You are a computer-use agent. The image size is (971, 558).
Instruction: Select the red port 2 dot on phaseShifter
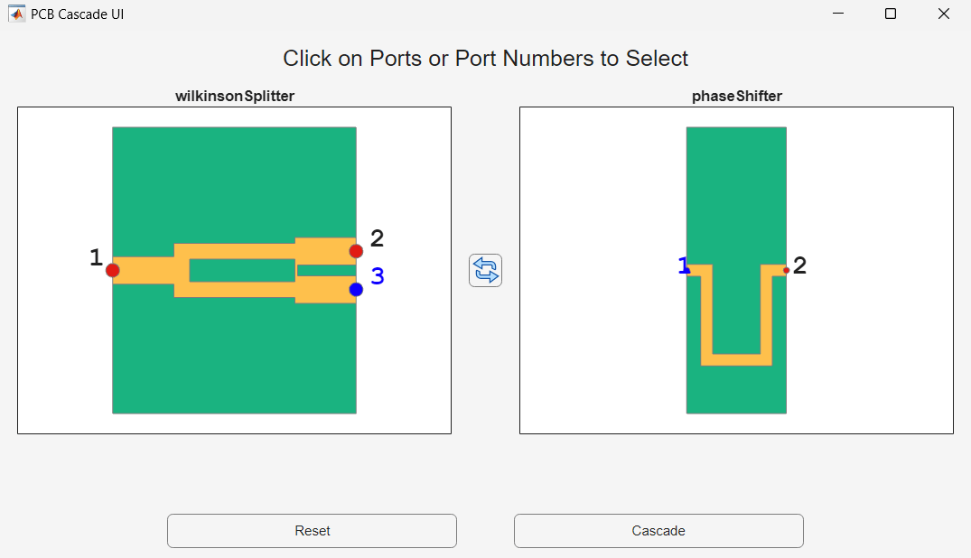pyautogui.click(x=786, y=270)
